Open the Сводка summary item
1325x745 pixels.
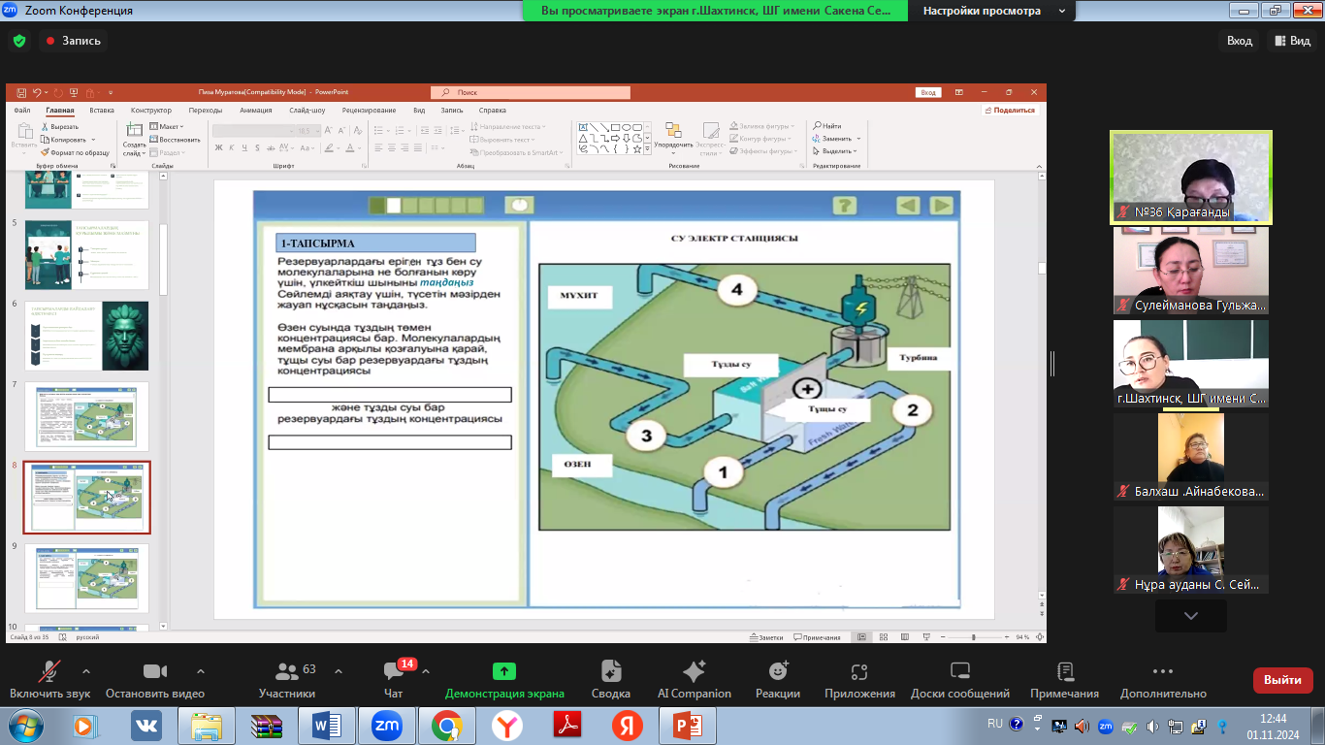(610, 679)
